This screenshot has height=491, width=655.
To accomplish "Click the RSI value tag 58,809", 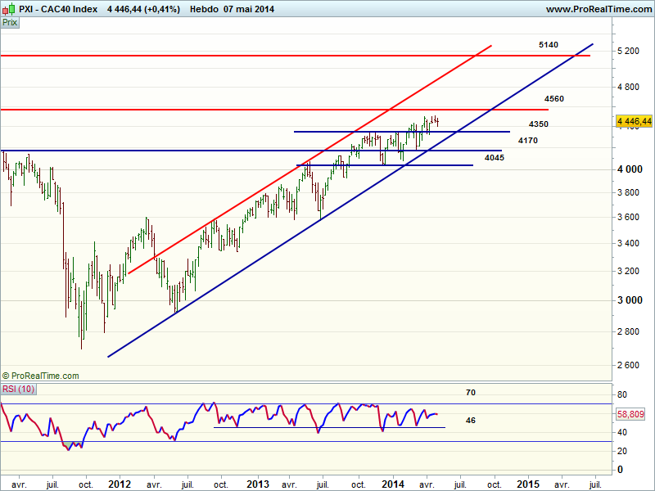I will 635,416.
